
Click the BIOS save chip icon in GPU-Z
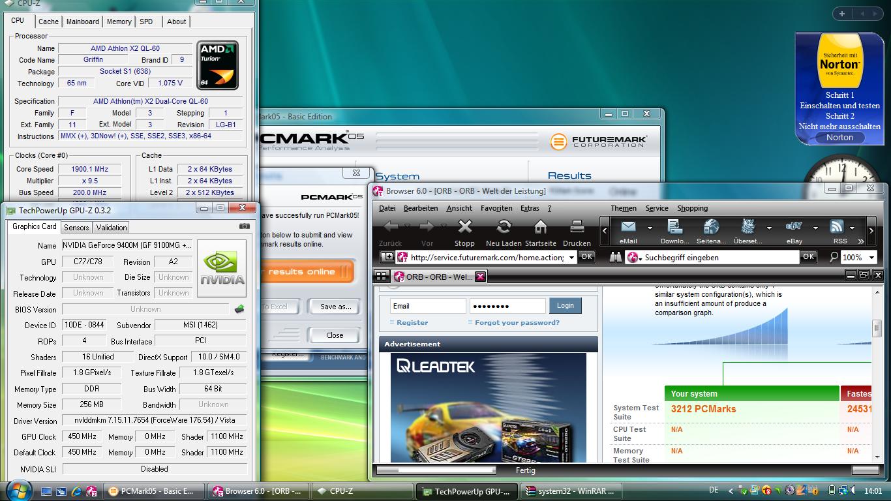coord(239,309)
